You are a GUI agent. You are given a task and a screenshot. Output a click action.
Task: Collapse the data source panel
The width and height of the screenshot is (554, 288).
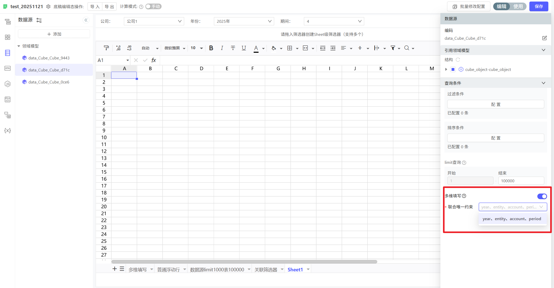(x=86, y=20)
